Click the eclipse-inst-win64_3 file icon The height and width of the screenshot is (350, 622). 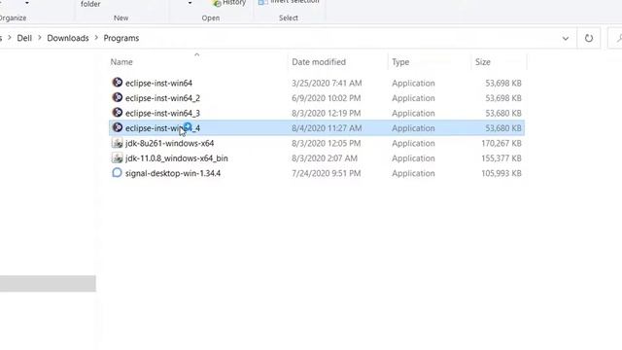(117, 113)
